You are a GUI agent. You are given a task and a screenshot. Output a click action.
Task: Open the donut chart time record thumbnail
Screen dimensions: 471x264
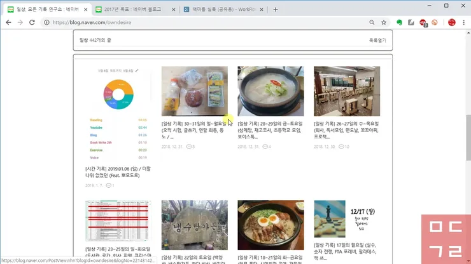pos(118,115)
